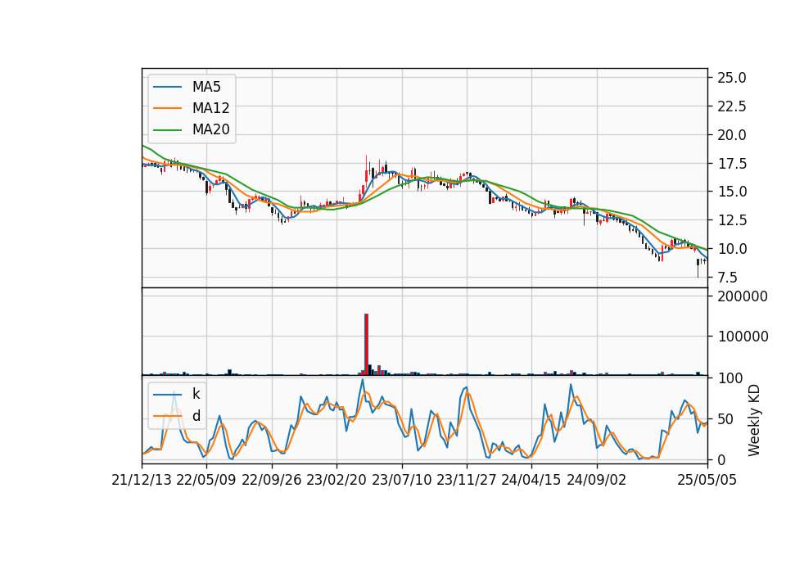The image size is (786, 565).
Task: Click the tallest red volume spike bar
Action: pyautogui.click(x=367, y=345)
